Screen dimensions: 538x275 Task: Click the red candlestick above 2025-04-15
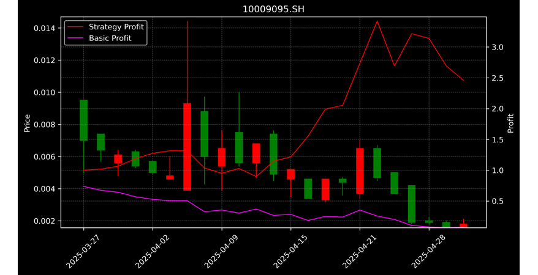[290, 174]
